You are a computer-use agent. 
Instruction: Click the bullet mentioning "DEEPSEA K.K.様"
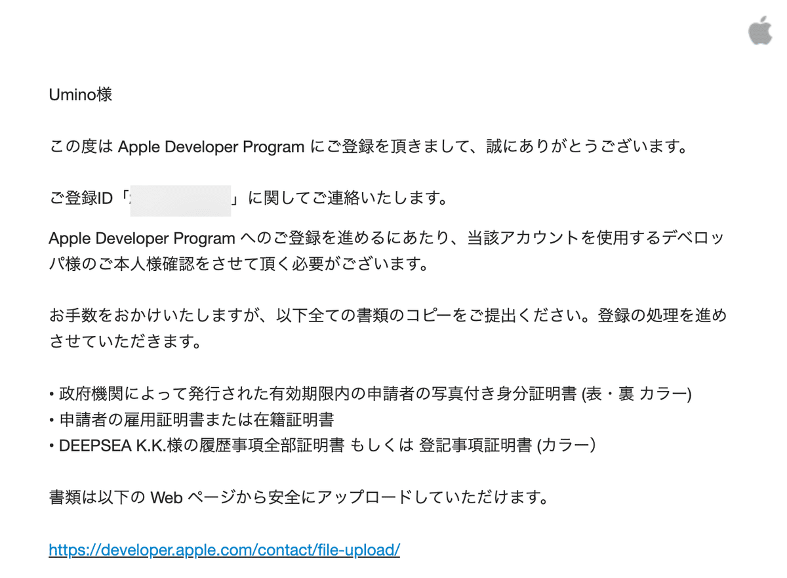pyautogui.click(x=323, y=445)
